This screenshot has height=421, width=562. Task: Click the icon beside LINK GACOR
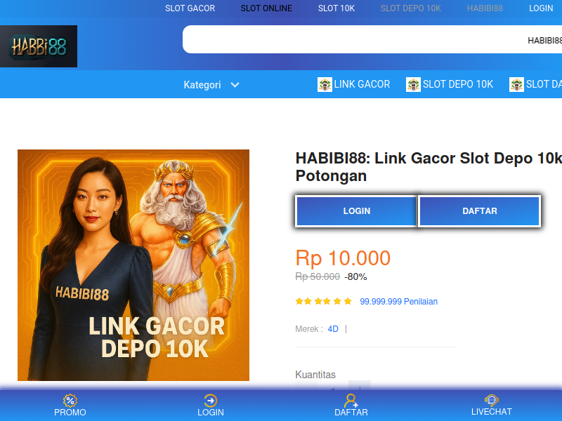click(325, 84)
